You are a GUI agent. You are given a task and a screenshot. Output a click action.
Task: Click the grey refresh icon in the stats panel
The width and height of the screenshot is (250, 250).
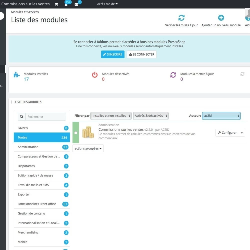click(x=242, y=74)
